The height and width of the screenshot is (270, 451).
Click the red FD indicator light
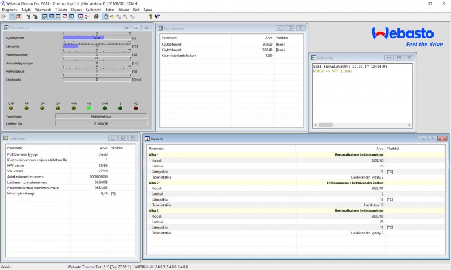click(x=135, y=108)
